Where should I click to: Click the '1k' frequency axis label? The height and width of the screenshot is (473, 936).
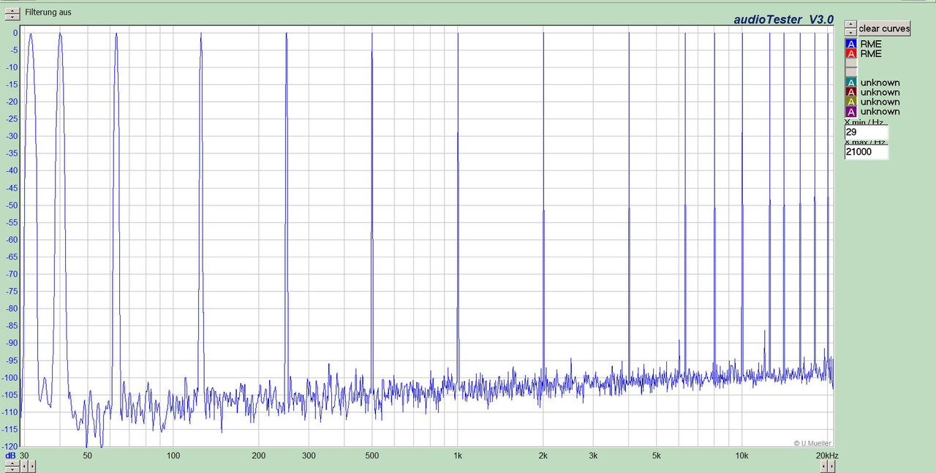coord(458,455)
